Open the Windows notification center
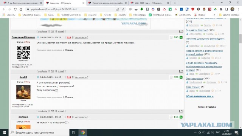242x136 pixels. [x=236, y=133]
